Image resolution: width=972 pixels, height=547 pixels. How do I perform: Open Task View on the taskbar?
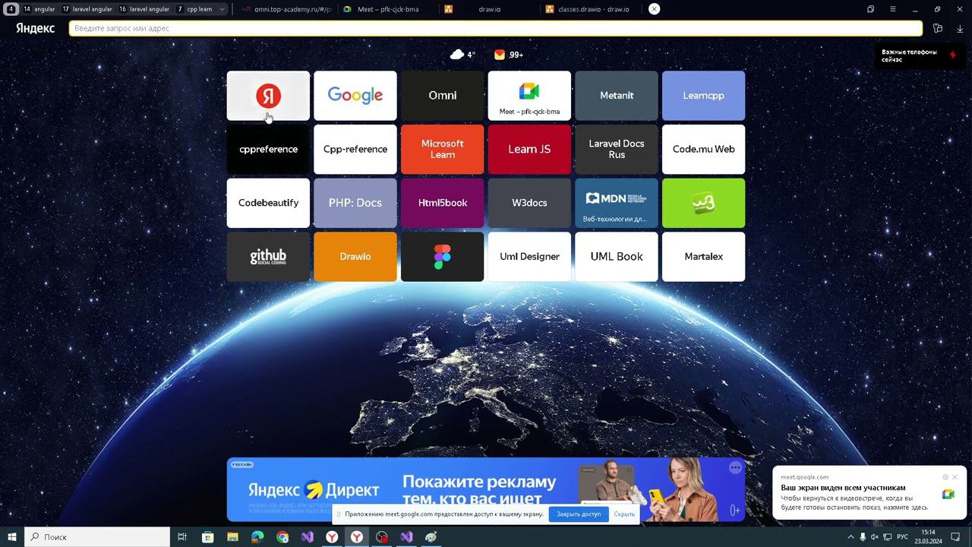tap(182, 537)
